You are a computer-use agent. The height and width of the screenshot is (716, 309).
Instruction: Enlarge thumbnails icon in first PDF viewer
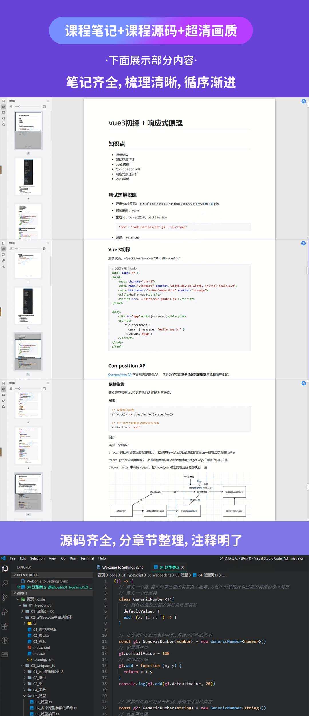(44, 107)
